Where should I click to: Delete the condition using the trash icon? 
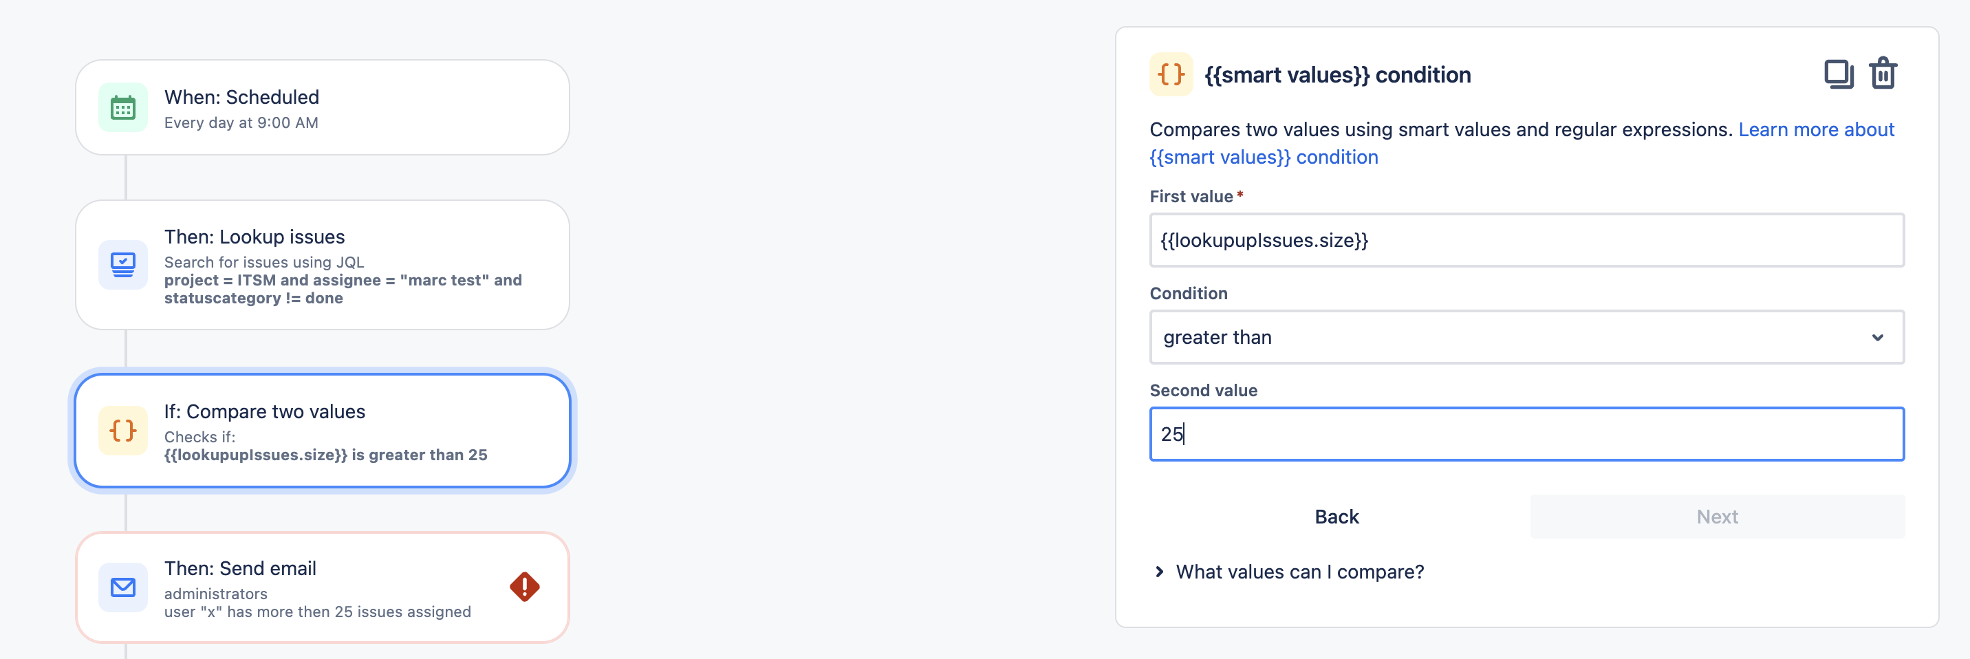click(x=1884, y=74)
